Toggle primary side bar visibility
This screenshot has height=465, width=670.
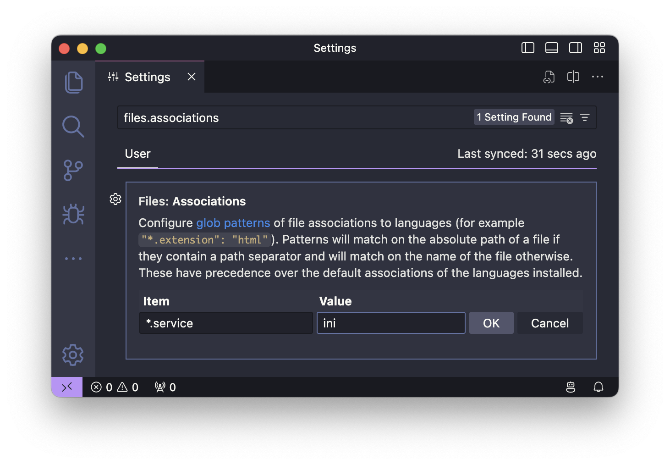(528, 48)
